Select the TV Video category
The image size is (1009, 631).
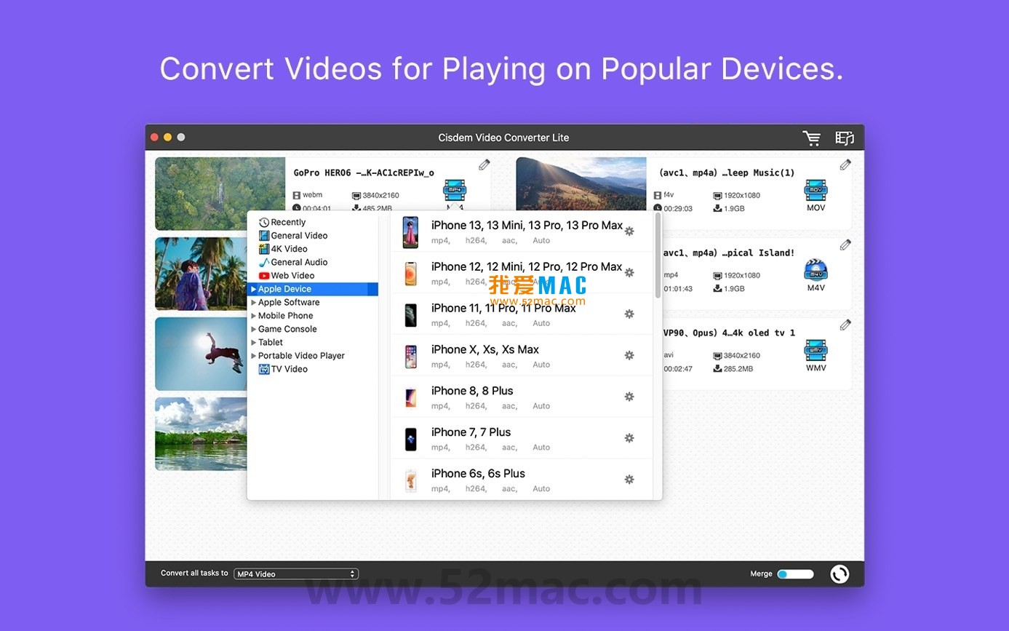click(x=283, y=369)
